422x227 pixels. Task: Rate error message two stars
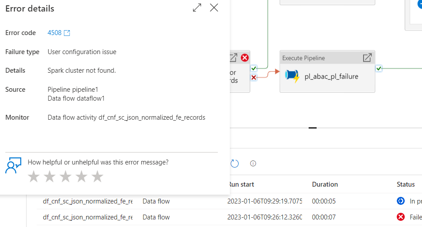coord(50,176)
